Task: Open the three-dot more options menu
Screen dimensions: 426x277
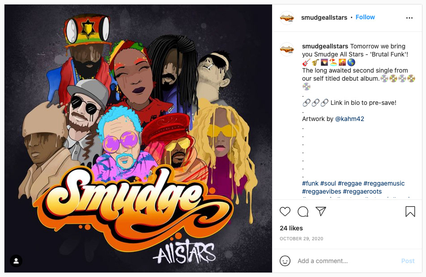Action: (409, 18)
